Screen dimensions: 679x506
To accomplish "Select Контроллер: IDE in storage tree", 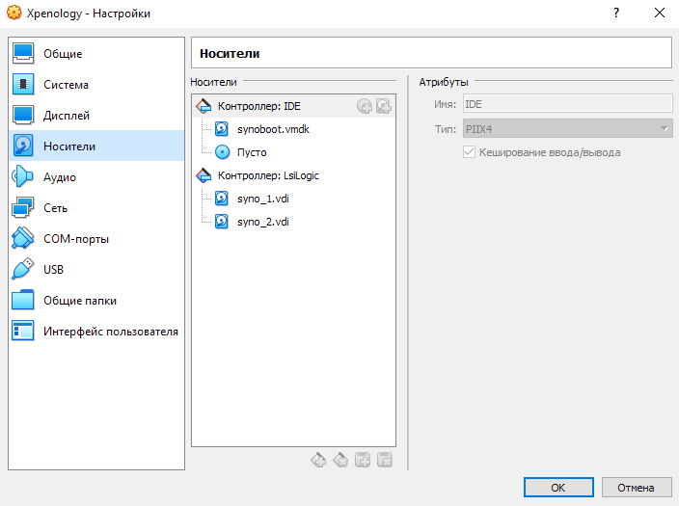I will [293, 106].
